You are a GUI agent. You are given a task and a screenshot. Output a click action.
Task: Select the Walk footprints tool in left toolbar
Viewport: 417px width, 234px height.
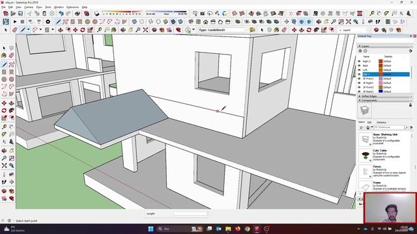(x=5, y=182)
